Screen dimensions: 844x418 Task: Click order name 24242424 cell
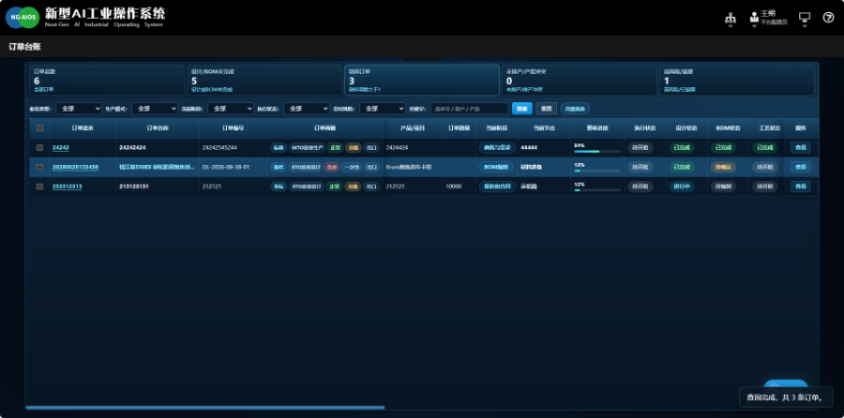coord(132,147)
